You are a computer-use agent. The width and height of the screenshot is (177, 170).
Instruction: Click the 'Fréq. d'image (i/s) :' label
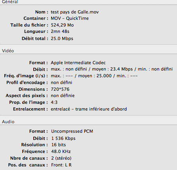point(26,76)
